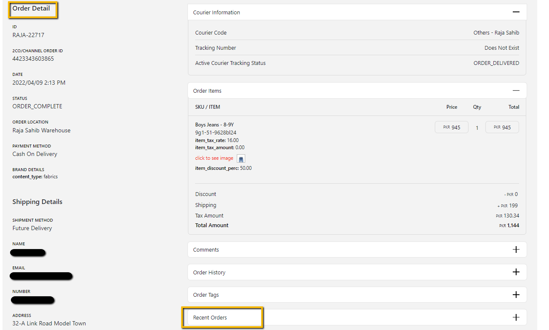The height and width of the screenshot is (330, 549).
Task: Open the Order Tags accordion title
Action: (206, 295)
